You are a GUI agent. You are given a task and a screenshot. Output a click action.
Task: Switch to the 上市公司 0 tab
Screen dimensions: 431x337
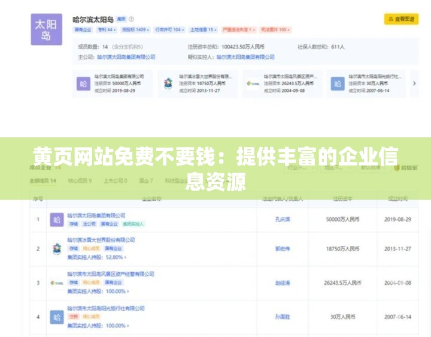pyautogui.click(x=115, y=180)
